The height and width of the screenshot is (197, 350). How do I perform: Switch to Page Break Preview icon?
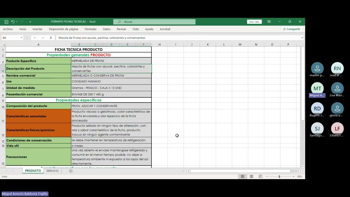pyautogui.click(x=260, y=176)
